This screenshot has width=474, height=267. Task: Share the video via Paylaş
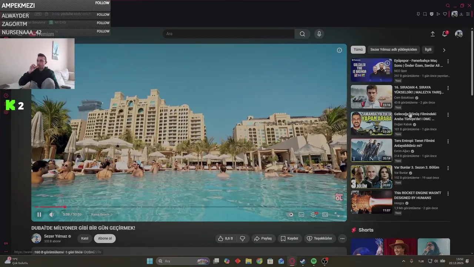(263, 238)
